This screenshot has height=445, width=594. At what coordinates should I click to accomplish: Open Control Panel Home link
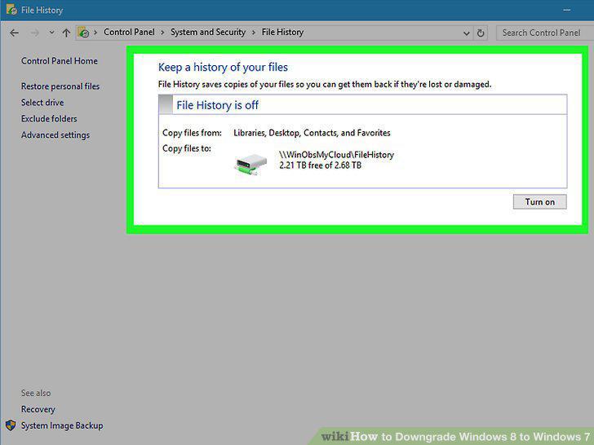pos(59,61)
